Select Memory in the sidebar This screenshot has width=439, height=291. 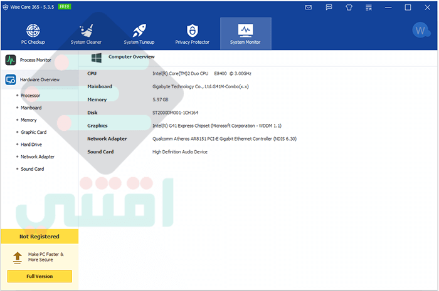[x=29, y=120]
